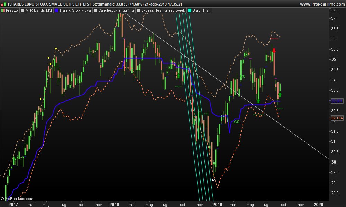The image size is (346, 207).
Task: Click the orange 32,154 price label on axis
Action: click(337, 118)
